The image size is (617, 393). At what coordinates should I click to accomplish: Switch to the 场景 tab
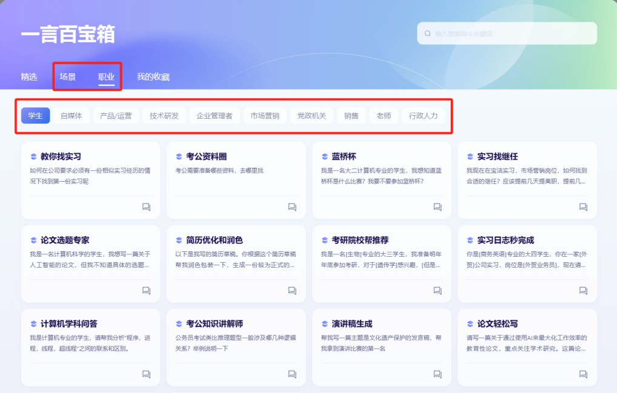click(x=68, y=77)
